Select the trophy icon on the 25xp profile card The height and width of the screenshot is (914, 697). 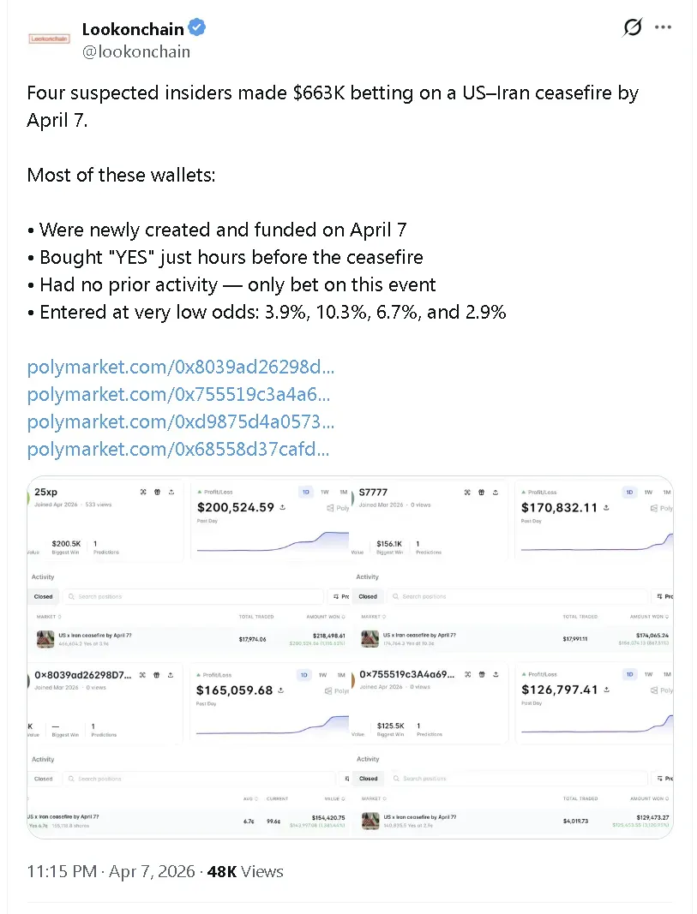point(157,492)
